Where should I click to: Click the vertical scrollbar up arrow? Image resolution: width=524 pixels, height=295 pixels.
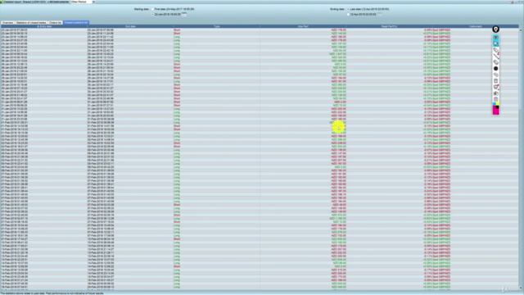(x=521, y=30)
